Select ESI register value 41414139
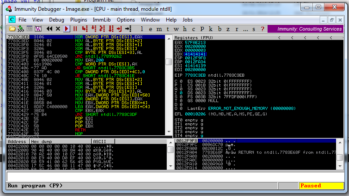This screenshot has width=349, height=196. pos(195,65)
